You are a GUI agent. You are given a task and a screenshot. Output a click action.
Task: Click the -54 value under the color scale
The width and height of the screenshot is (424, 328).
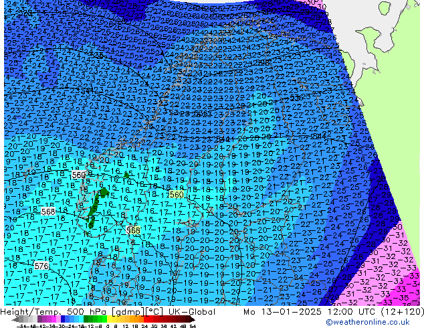point(21,327)
